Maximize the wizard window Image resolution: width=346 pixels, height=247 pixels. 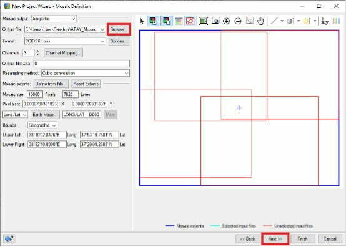point(319,6)
